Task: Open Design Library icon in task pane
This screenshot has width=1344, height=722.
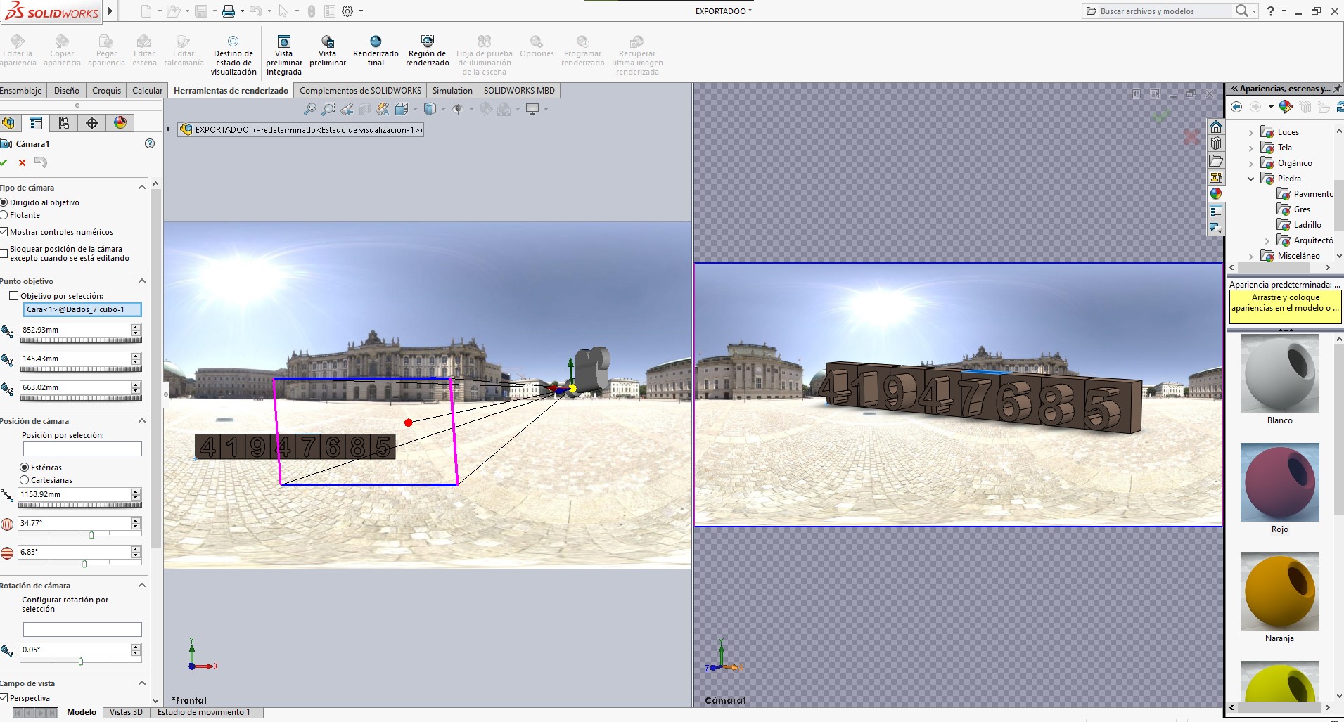Action: (1216, 143)
